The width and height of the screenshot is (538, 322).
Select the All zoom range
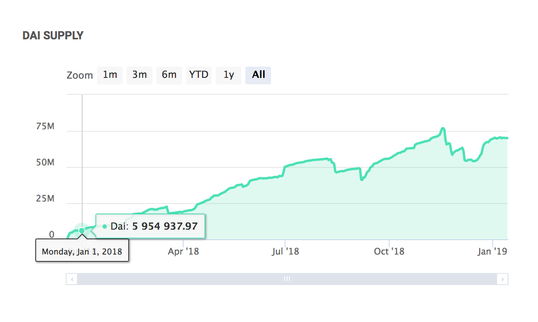258,75
